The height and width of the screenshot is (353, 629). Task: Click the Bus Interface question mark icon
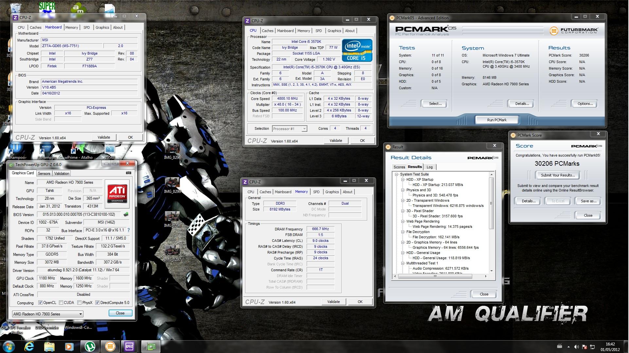(x=129, y=230)
